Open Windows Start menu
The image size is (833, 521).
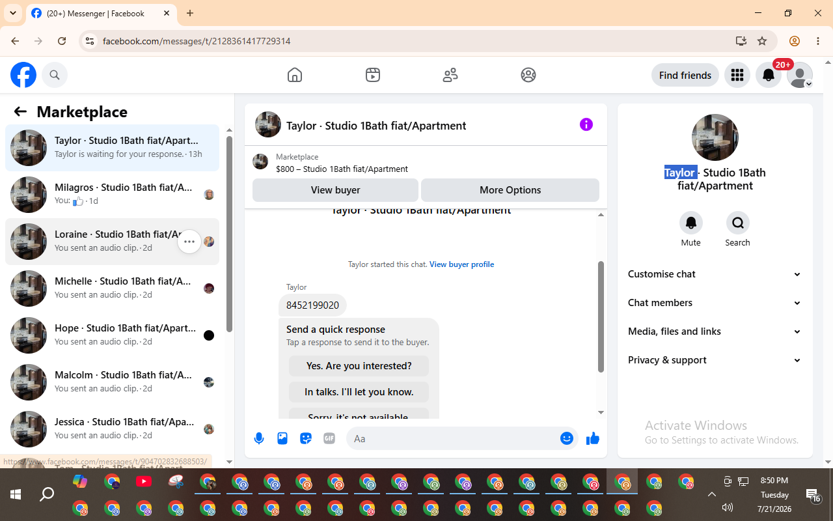coord(16,494)
